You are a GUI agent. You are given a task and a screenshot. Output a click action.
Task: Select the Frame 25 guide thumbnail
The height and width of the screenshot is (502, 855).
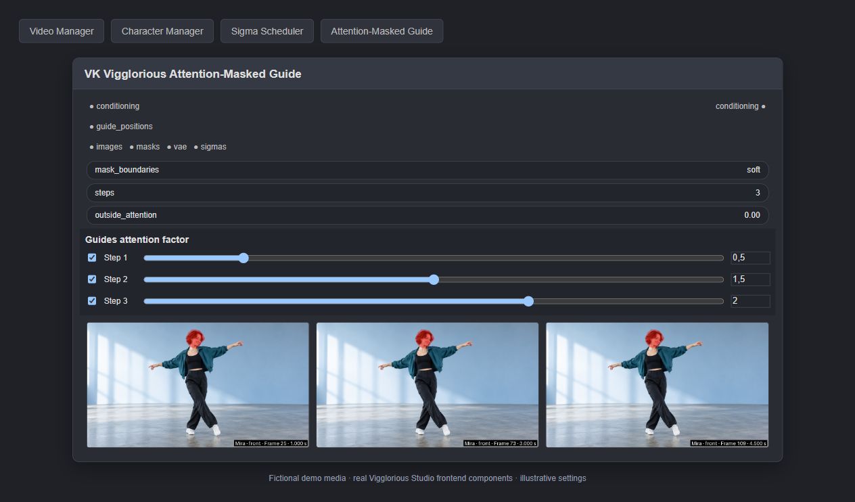tap(198, 385)
